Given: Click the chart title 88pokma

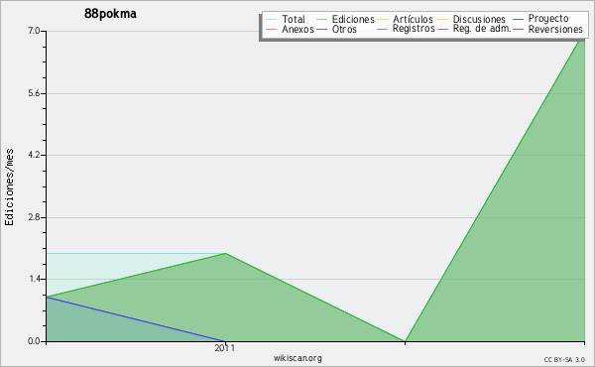Looking at the screenshot, I should pyautogui.click(x=110, y=14).
